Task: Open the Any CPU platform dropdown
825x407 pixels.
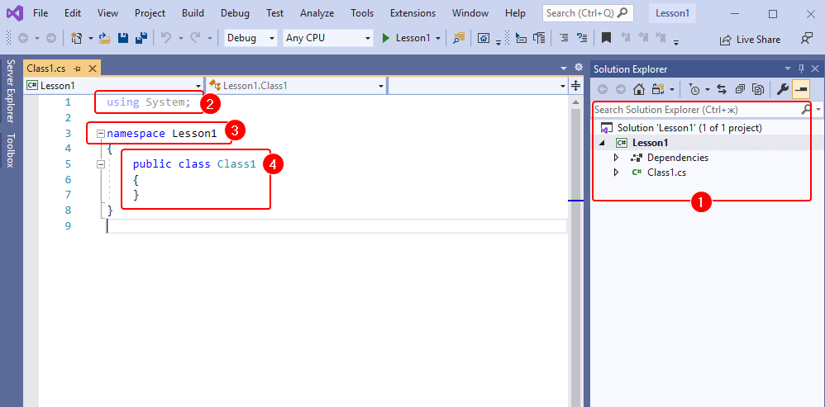Action: pos(328,38)
